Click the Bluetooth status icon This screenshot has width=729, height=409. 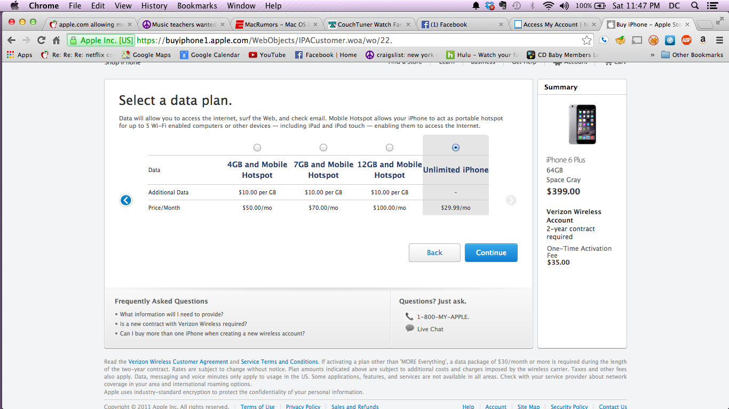pyautogui.click(x=532, y=6)
